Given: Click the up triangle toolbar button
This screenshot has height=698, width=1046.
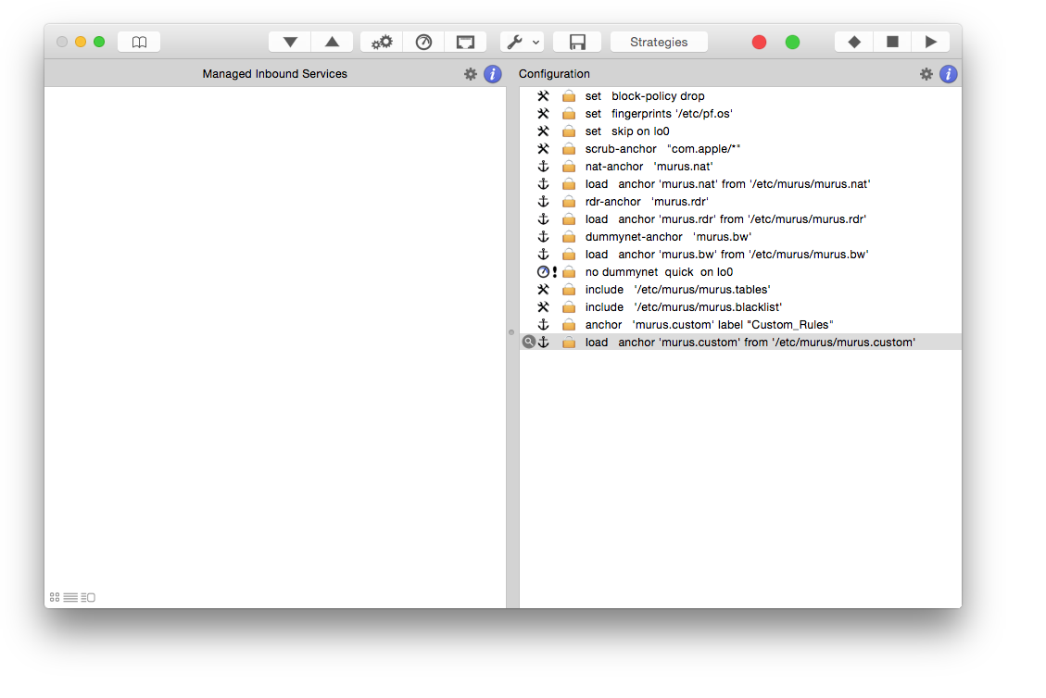Looking at the screenshot, I should [332, 42].
